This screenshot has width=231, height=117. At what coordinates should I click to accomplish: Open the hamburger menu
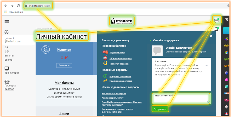coord(7,22)
